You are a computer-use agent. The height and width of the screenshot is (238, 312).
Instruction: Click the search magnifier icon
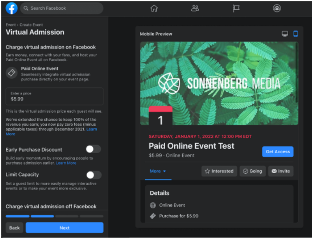(26, 8)
